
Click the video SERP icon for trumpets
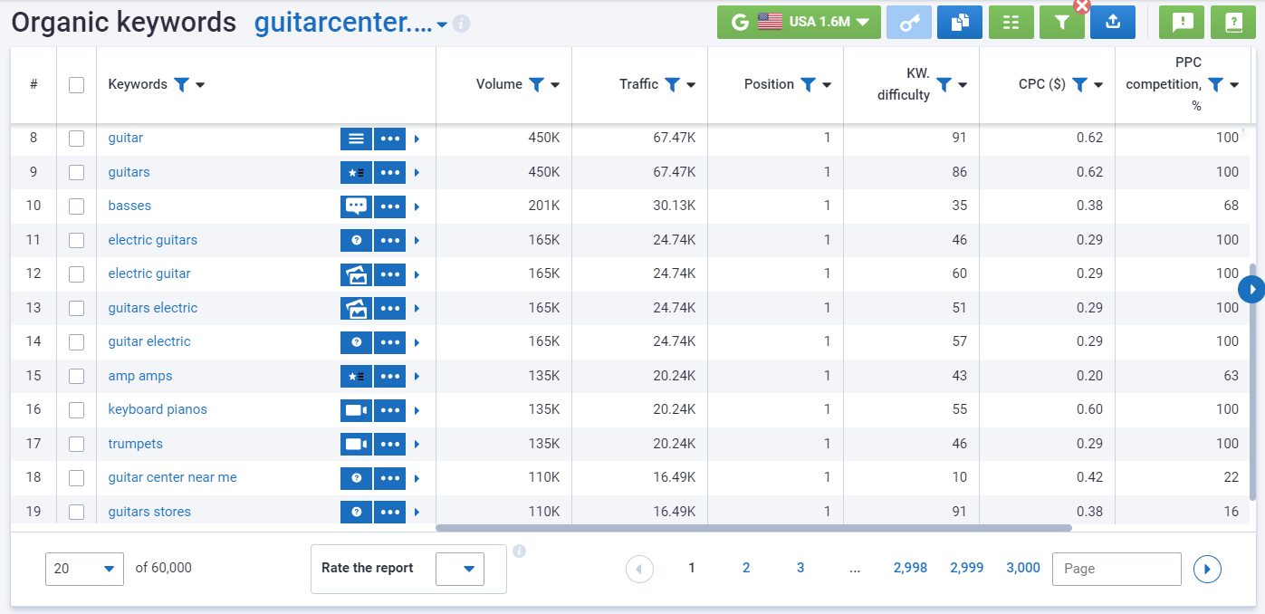(x=356, y=444)
